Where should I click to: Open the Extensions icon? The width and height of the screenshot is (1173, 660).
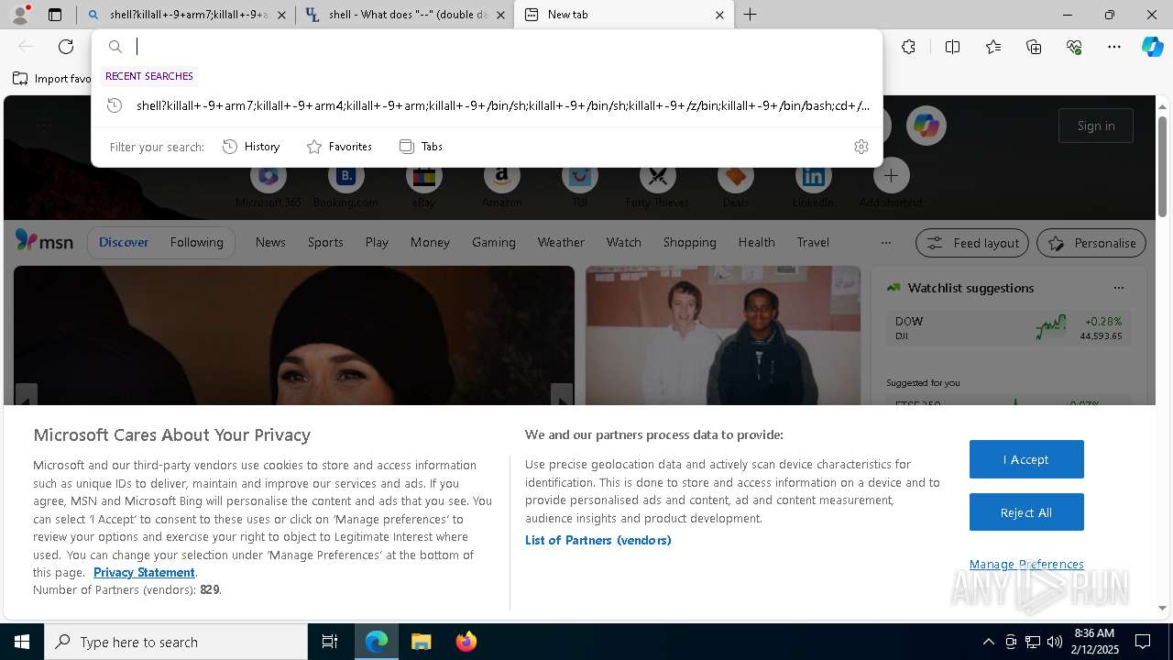point(908,47)
